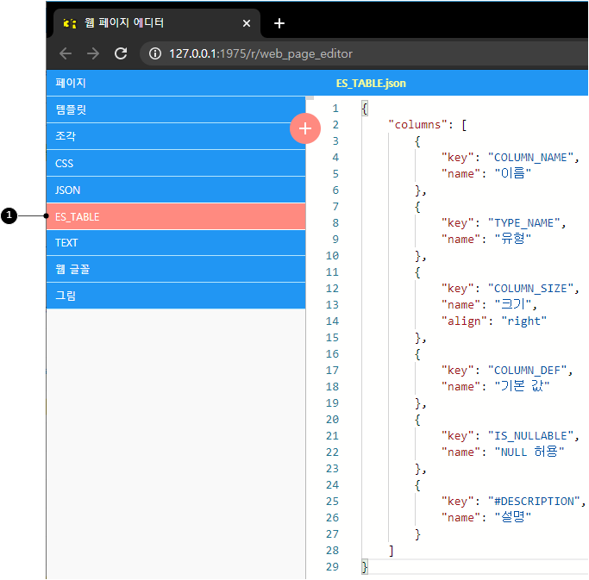
Task: Click the ES_TABLE.json file title
Action: [x=371, y=84]
